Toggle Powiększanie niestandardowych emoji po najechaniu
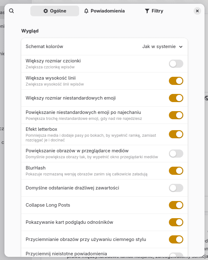This screenshot has height=260, width=208. tap(176, 115)
